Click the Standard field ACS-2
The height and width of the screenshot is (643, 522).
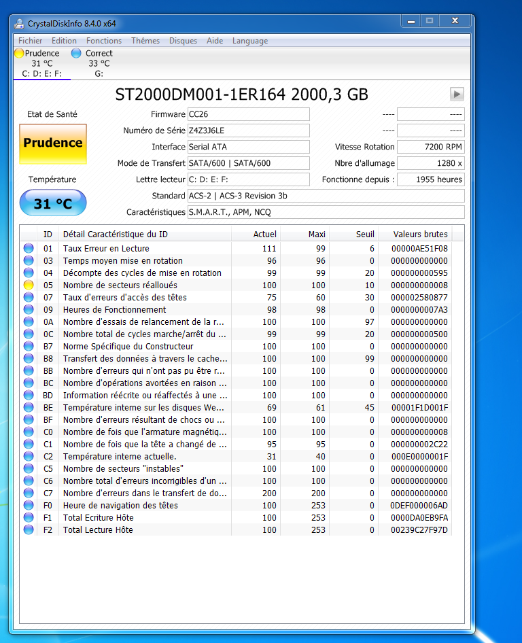[326, 196]
